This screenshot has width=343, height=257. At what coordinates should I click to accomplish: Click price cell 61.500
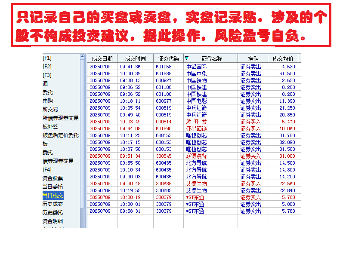click(287, 73)
